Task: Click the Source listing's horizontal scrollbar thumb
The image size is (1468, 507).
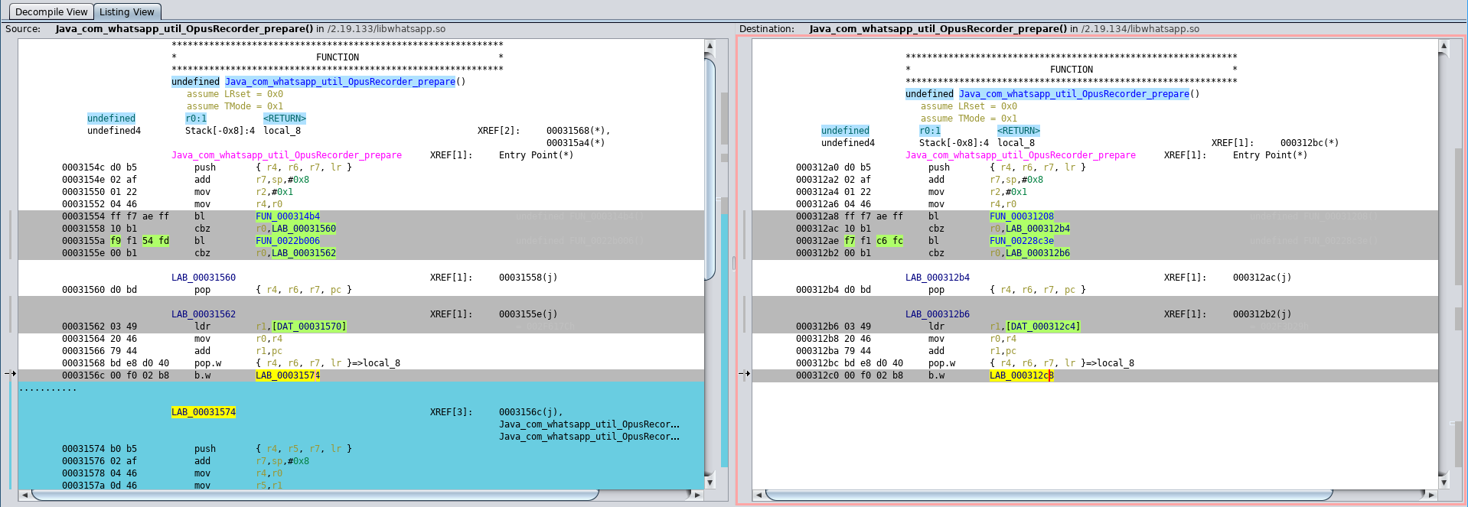Action: [x=315, y=495]
